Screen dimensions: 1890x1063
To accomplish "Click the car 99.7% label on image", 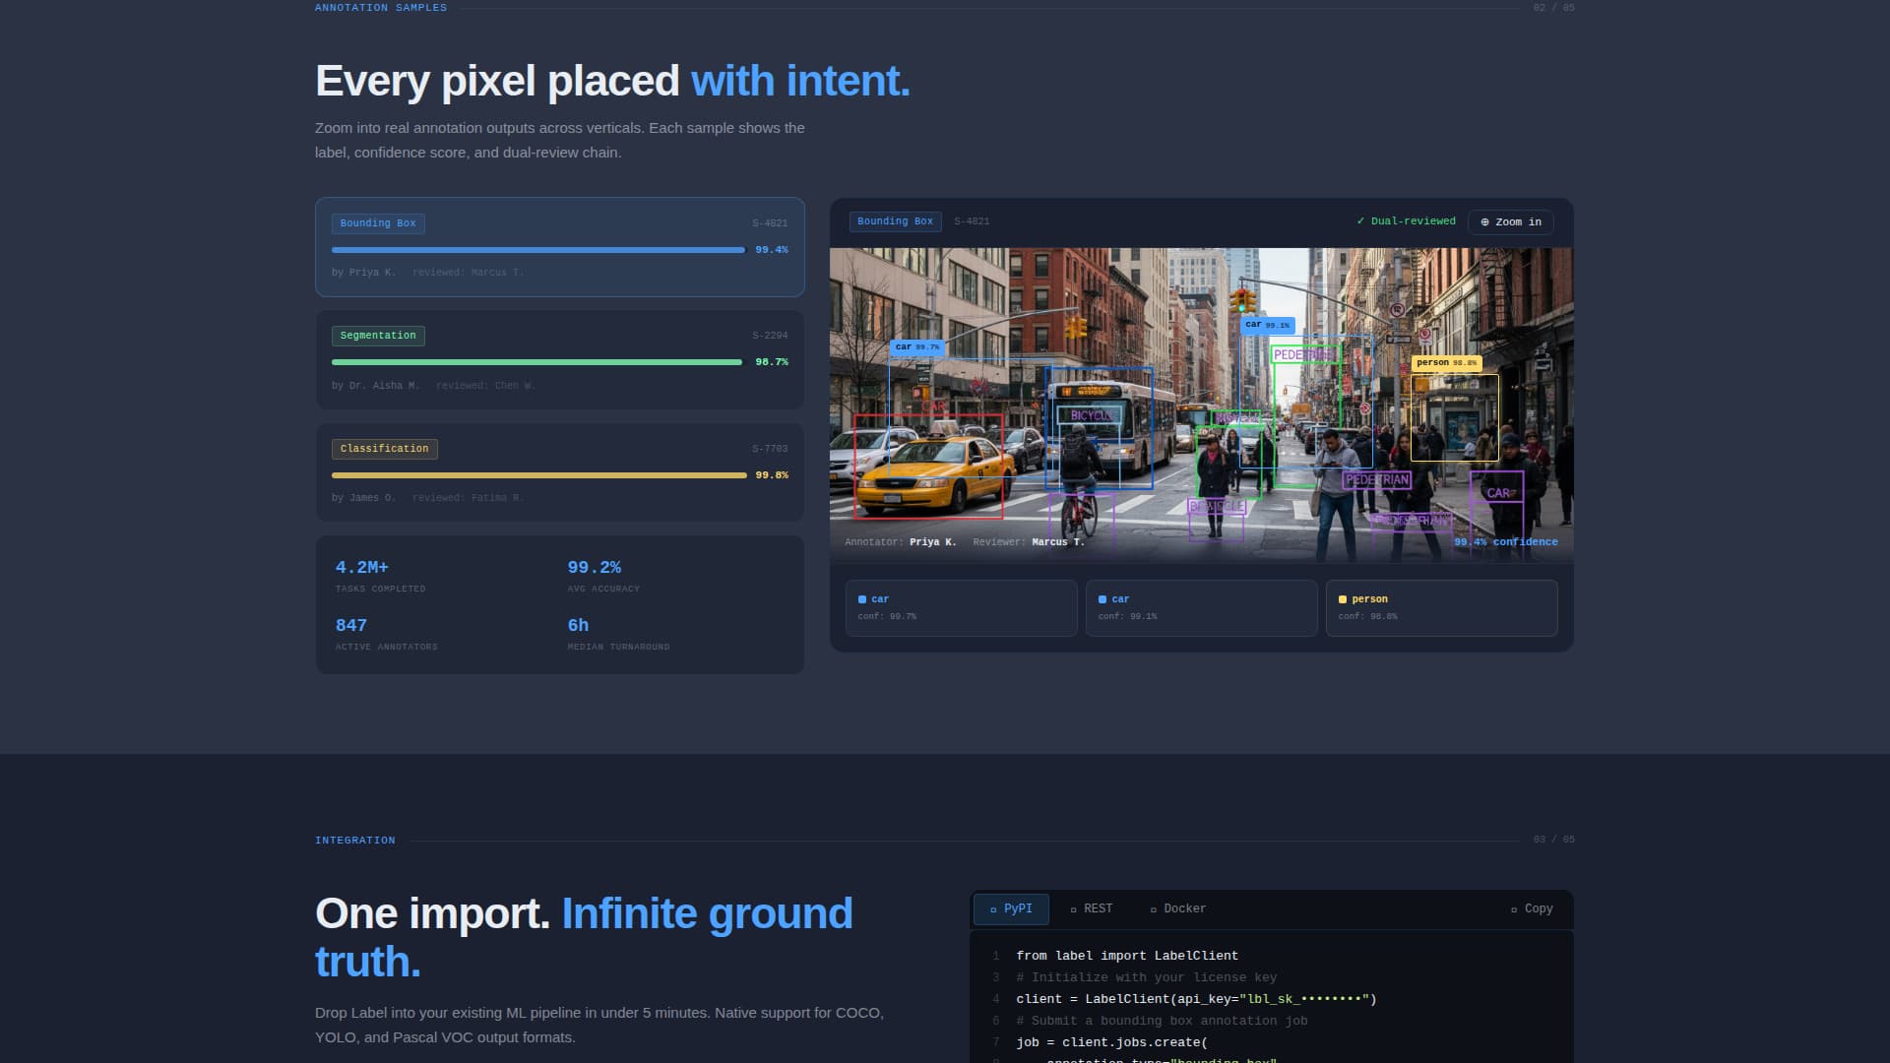I will 916,347.
